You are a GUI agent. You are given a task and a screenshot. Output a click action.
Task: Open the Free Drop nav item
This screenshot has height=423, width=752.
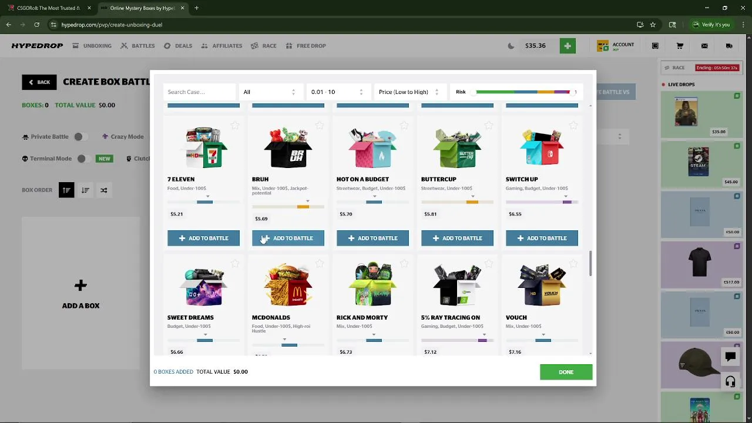306,46
